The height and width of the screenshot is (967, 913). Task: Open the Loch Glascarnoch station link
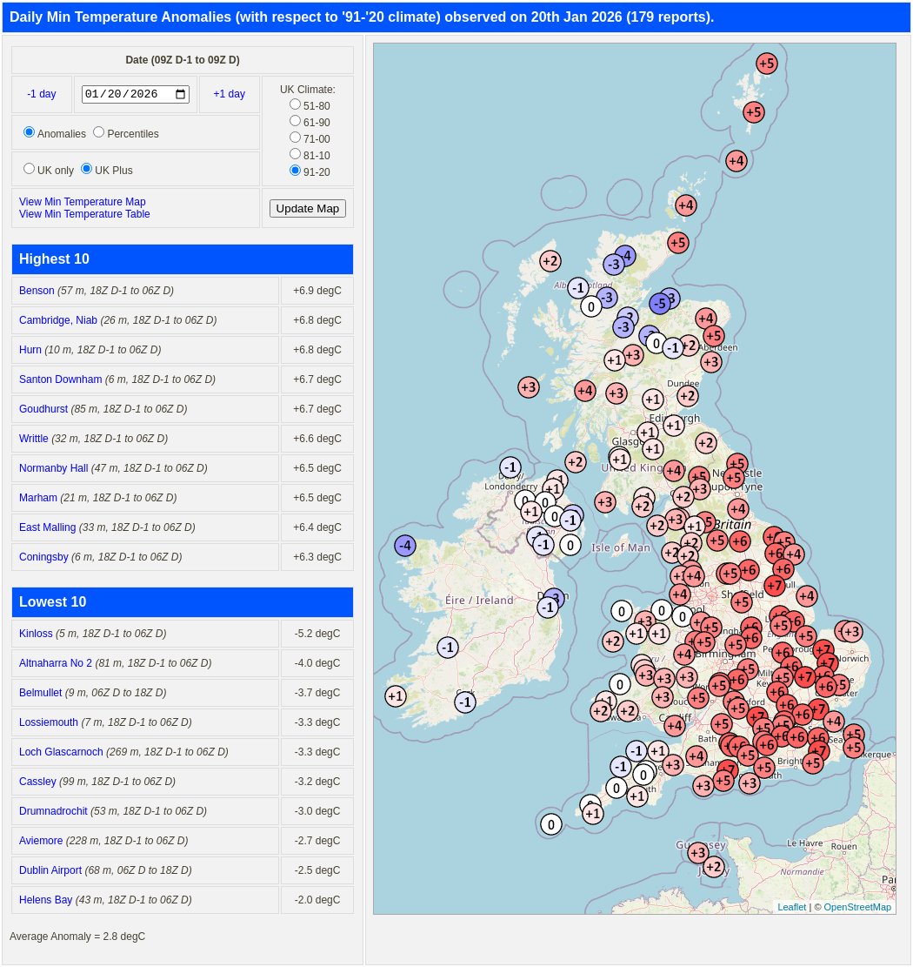click(61, 752)
